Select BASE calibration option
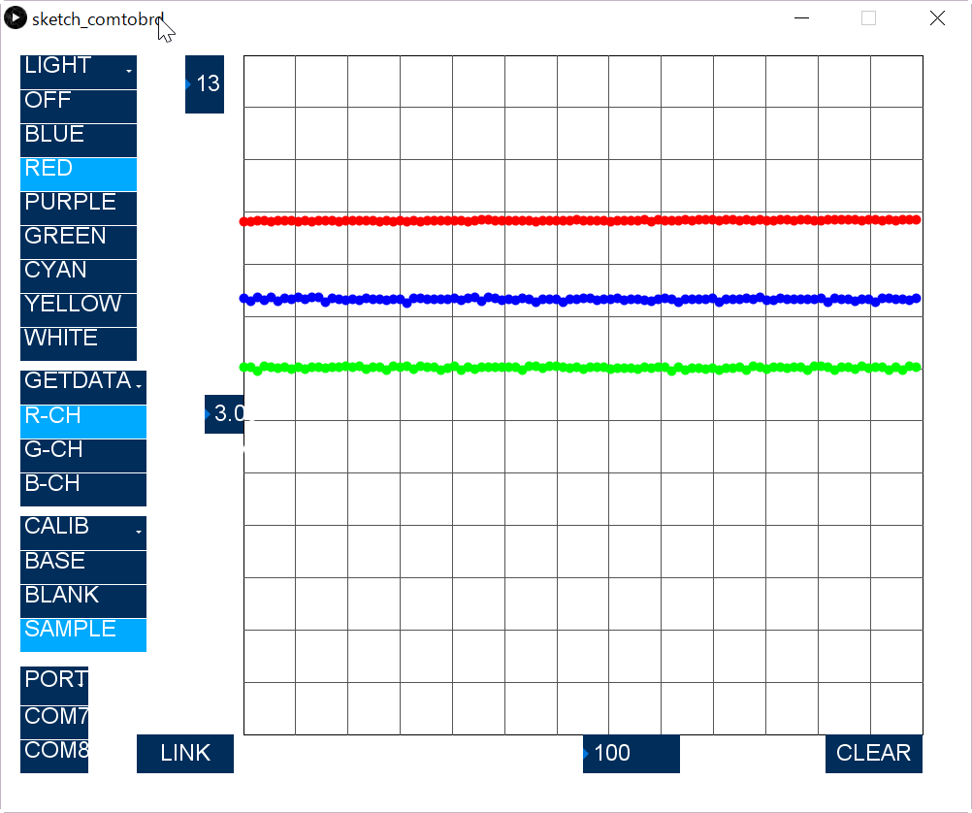Viewport: 972px width, 813px height. pyautogui.click(x=83, y=568)
